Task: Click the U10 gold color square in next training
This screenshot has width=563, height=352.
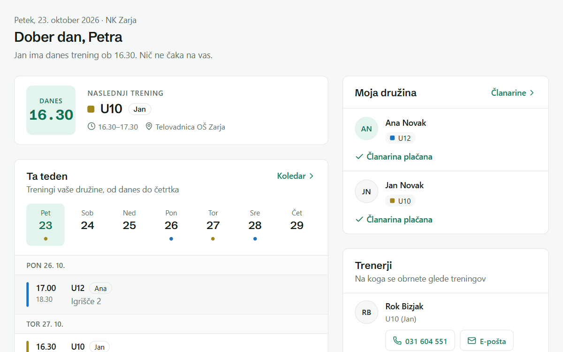Action: click(91, 109)
